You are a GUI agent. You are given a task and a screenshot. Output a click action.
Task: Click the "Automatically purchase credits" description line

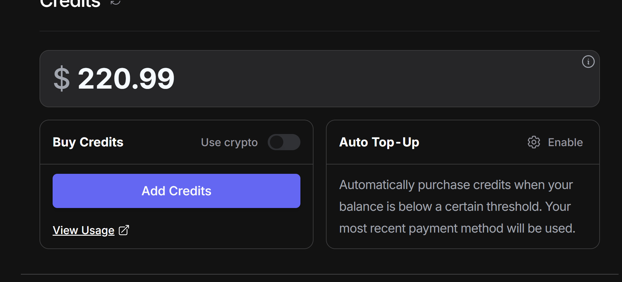(456, 185)
